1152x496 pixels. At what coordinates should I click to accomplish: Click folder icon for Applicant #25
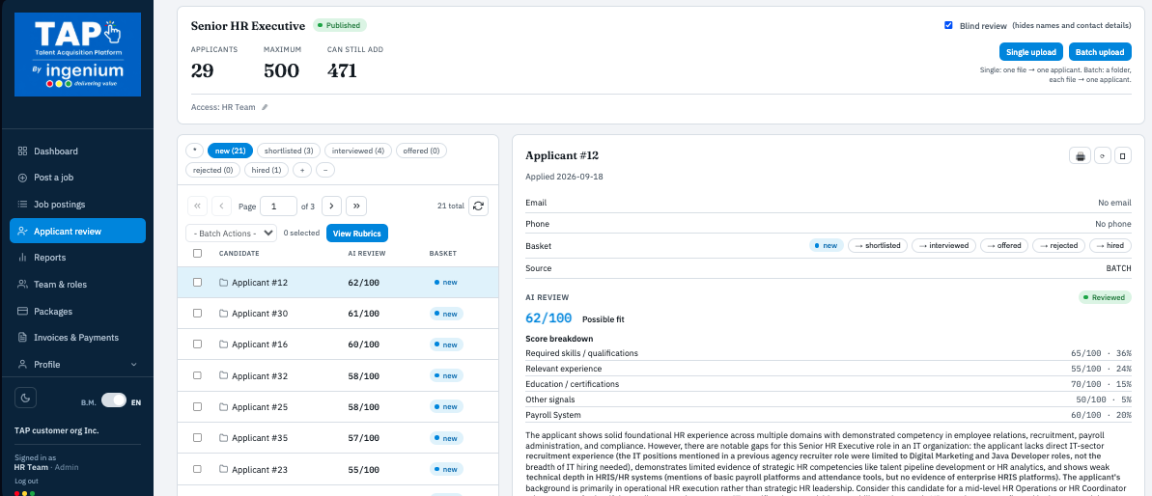223,406
